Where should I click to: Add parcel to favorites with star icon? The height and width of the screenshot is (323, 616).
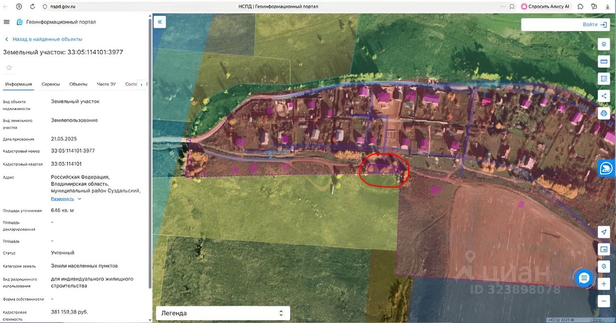pyautogui.click(x=9, y=67)
